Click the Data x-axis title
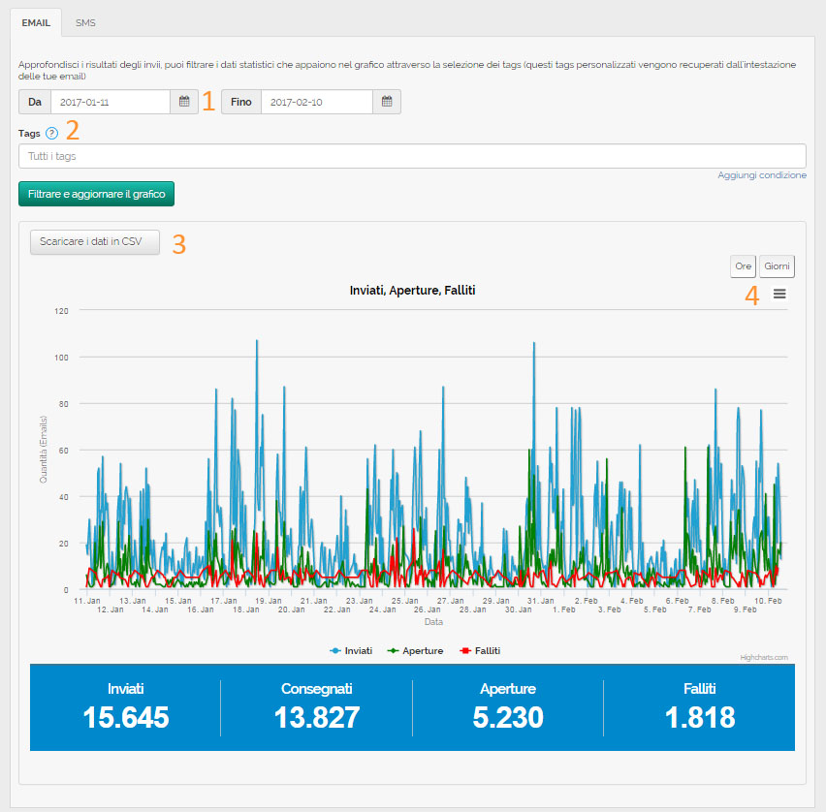Image resolution: width=826 pixels, height=812 pixels. coord(433,622)
